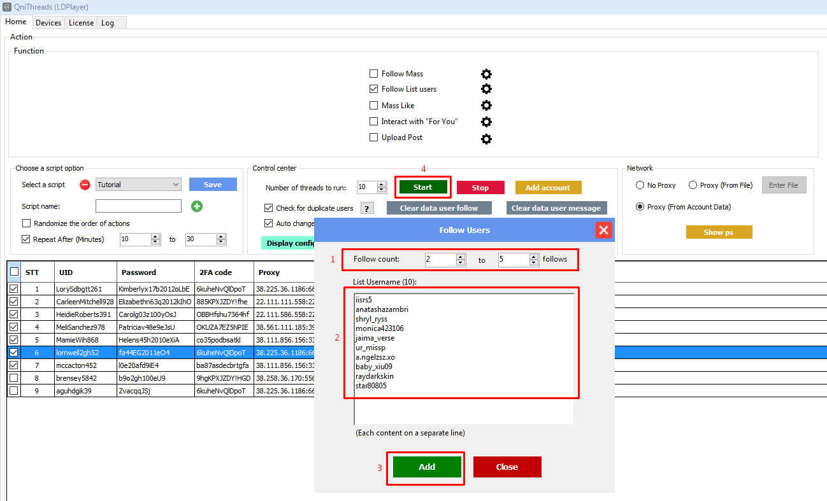
Task: Check the row 8 brensey5842 checkbox
Action: click(x=13, y=378)
